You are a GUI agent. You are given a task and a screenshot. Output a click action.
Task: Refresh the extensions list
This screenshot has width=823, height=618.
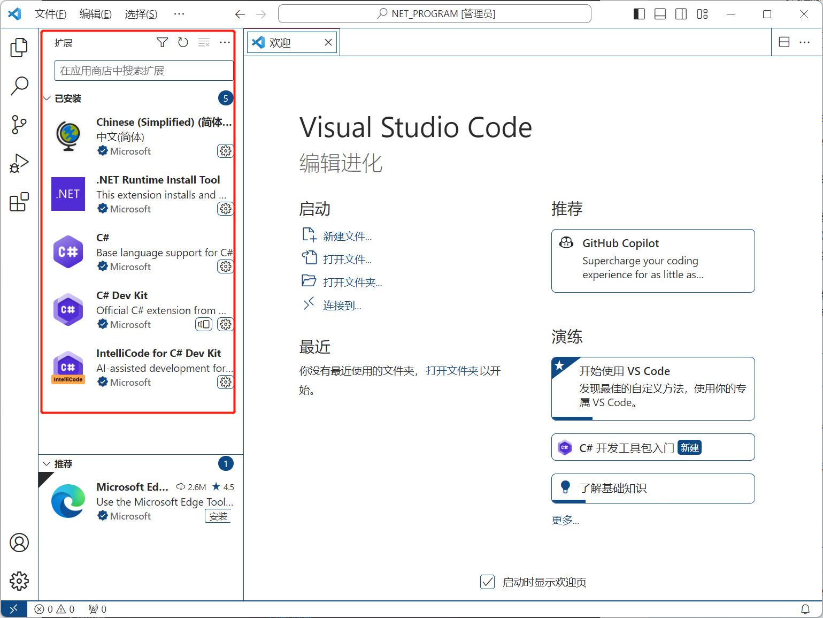tap(183, 42)
